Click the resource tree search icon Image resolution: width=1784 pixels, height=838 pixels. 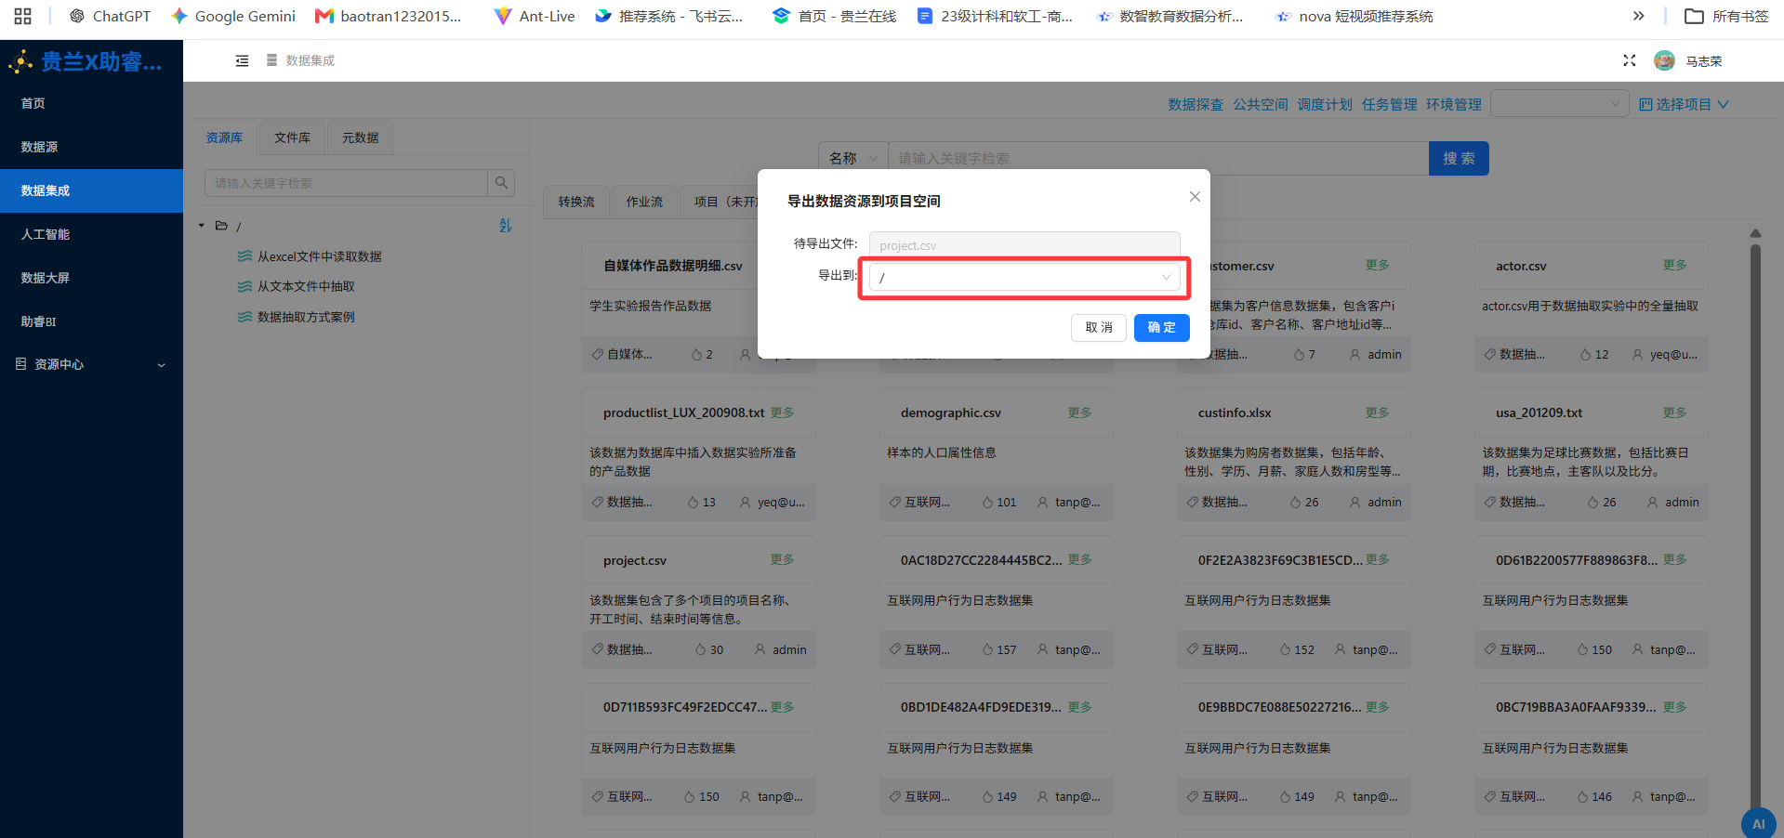[501, 183]
